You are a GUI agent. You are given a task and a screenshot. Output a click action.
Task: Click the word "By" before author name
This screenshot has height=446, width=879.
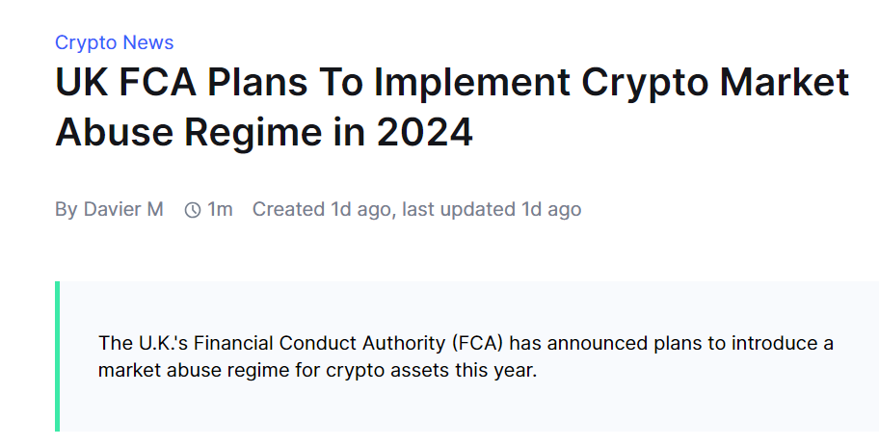67,209
